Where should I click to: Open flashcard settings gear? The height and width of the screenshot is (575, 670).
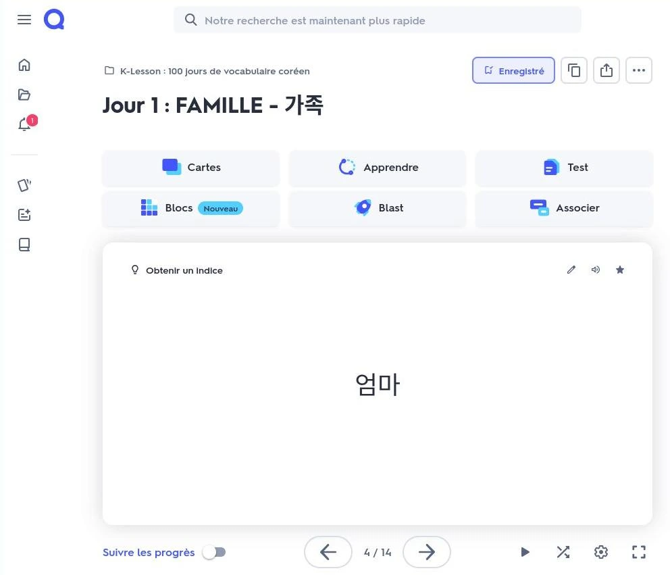point(601,552)
